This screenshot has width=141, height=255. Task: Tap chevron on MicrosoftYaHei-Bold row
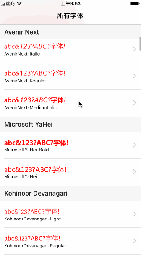pyautogui.click(x=135, y=145)
